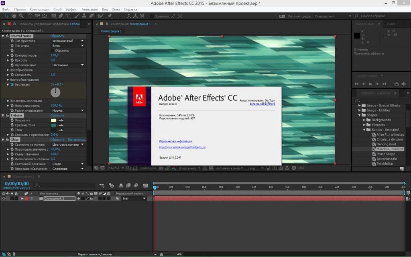The width and height of the screenshot is (411, 257).
Task: Select the Zoom magnifier tool
Action: 22,16
